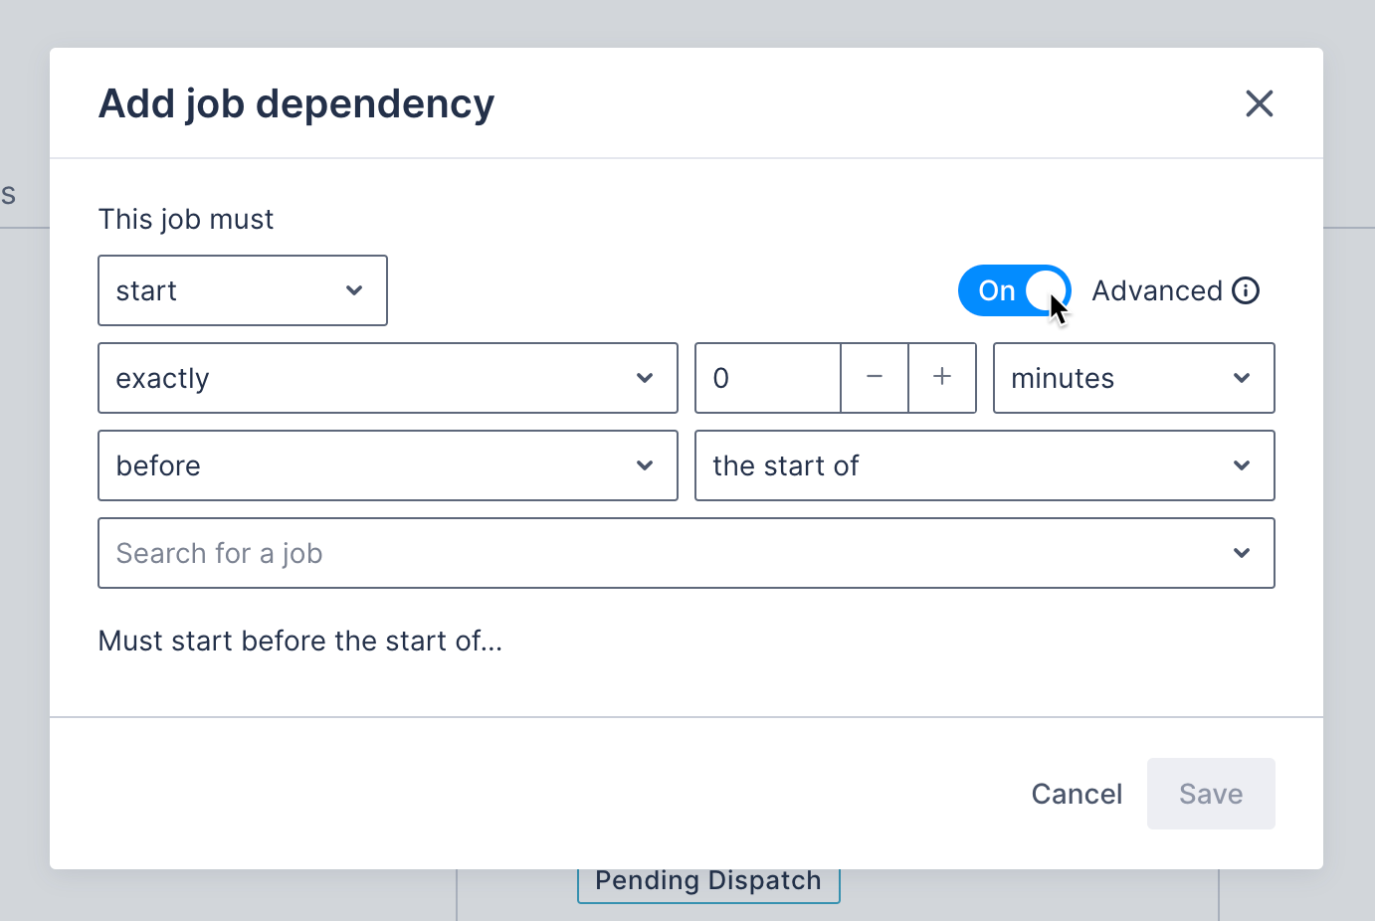The height and width of the screenshot is (921, 1375).
Task: Open the minutes unit dropdown
Action: tap(1133, 378)
